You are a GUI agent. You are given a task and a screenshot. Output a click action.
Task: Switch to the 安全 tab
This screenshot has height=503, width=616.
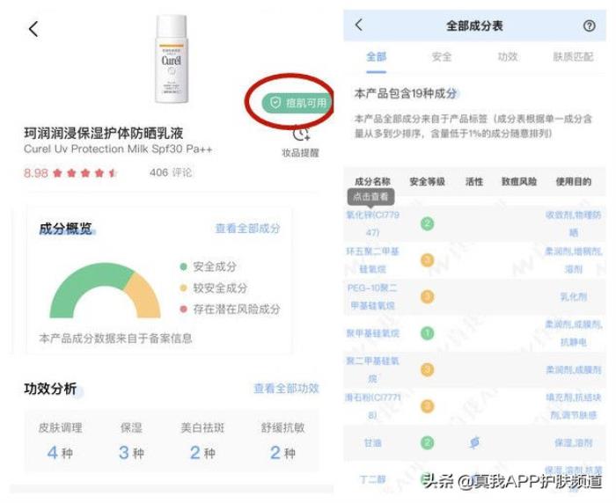442,57
